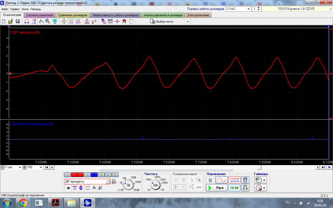Click the ДР прокрутка channel name field

(x=85, y=181)
